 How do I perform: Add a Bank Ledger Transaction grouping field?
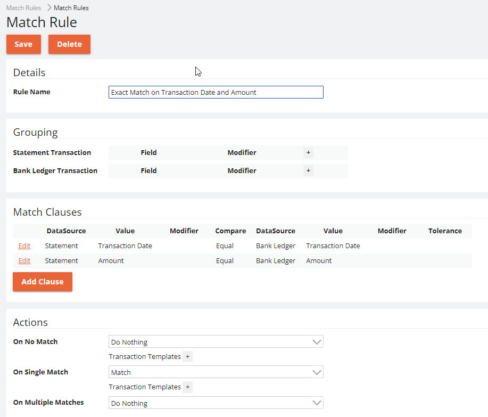308,171
